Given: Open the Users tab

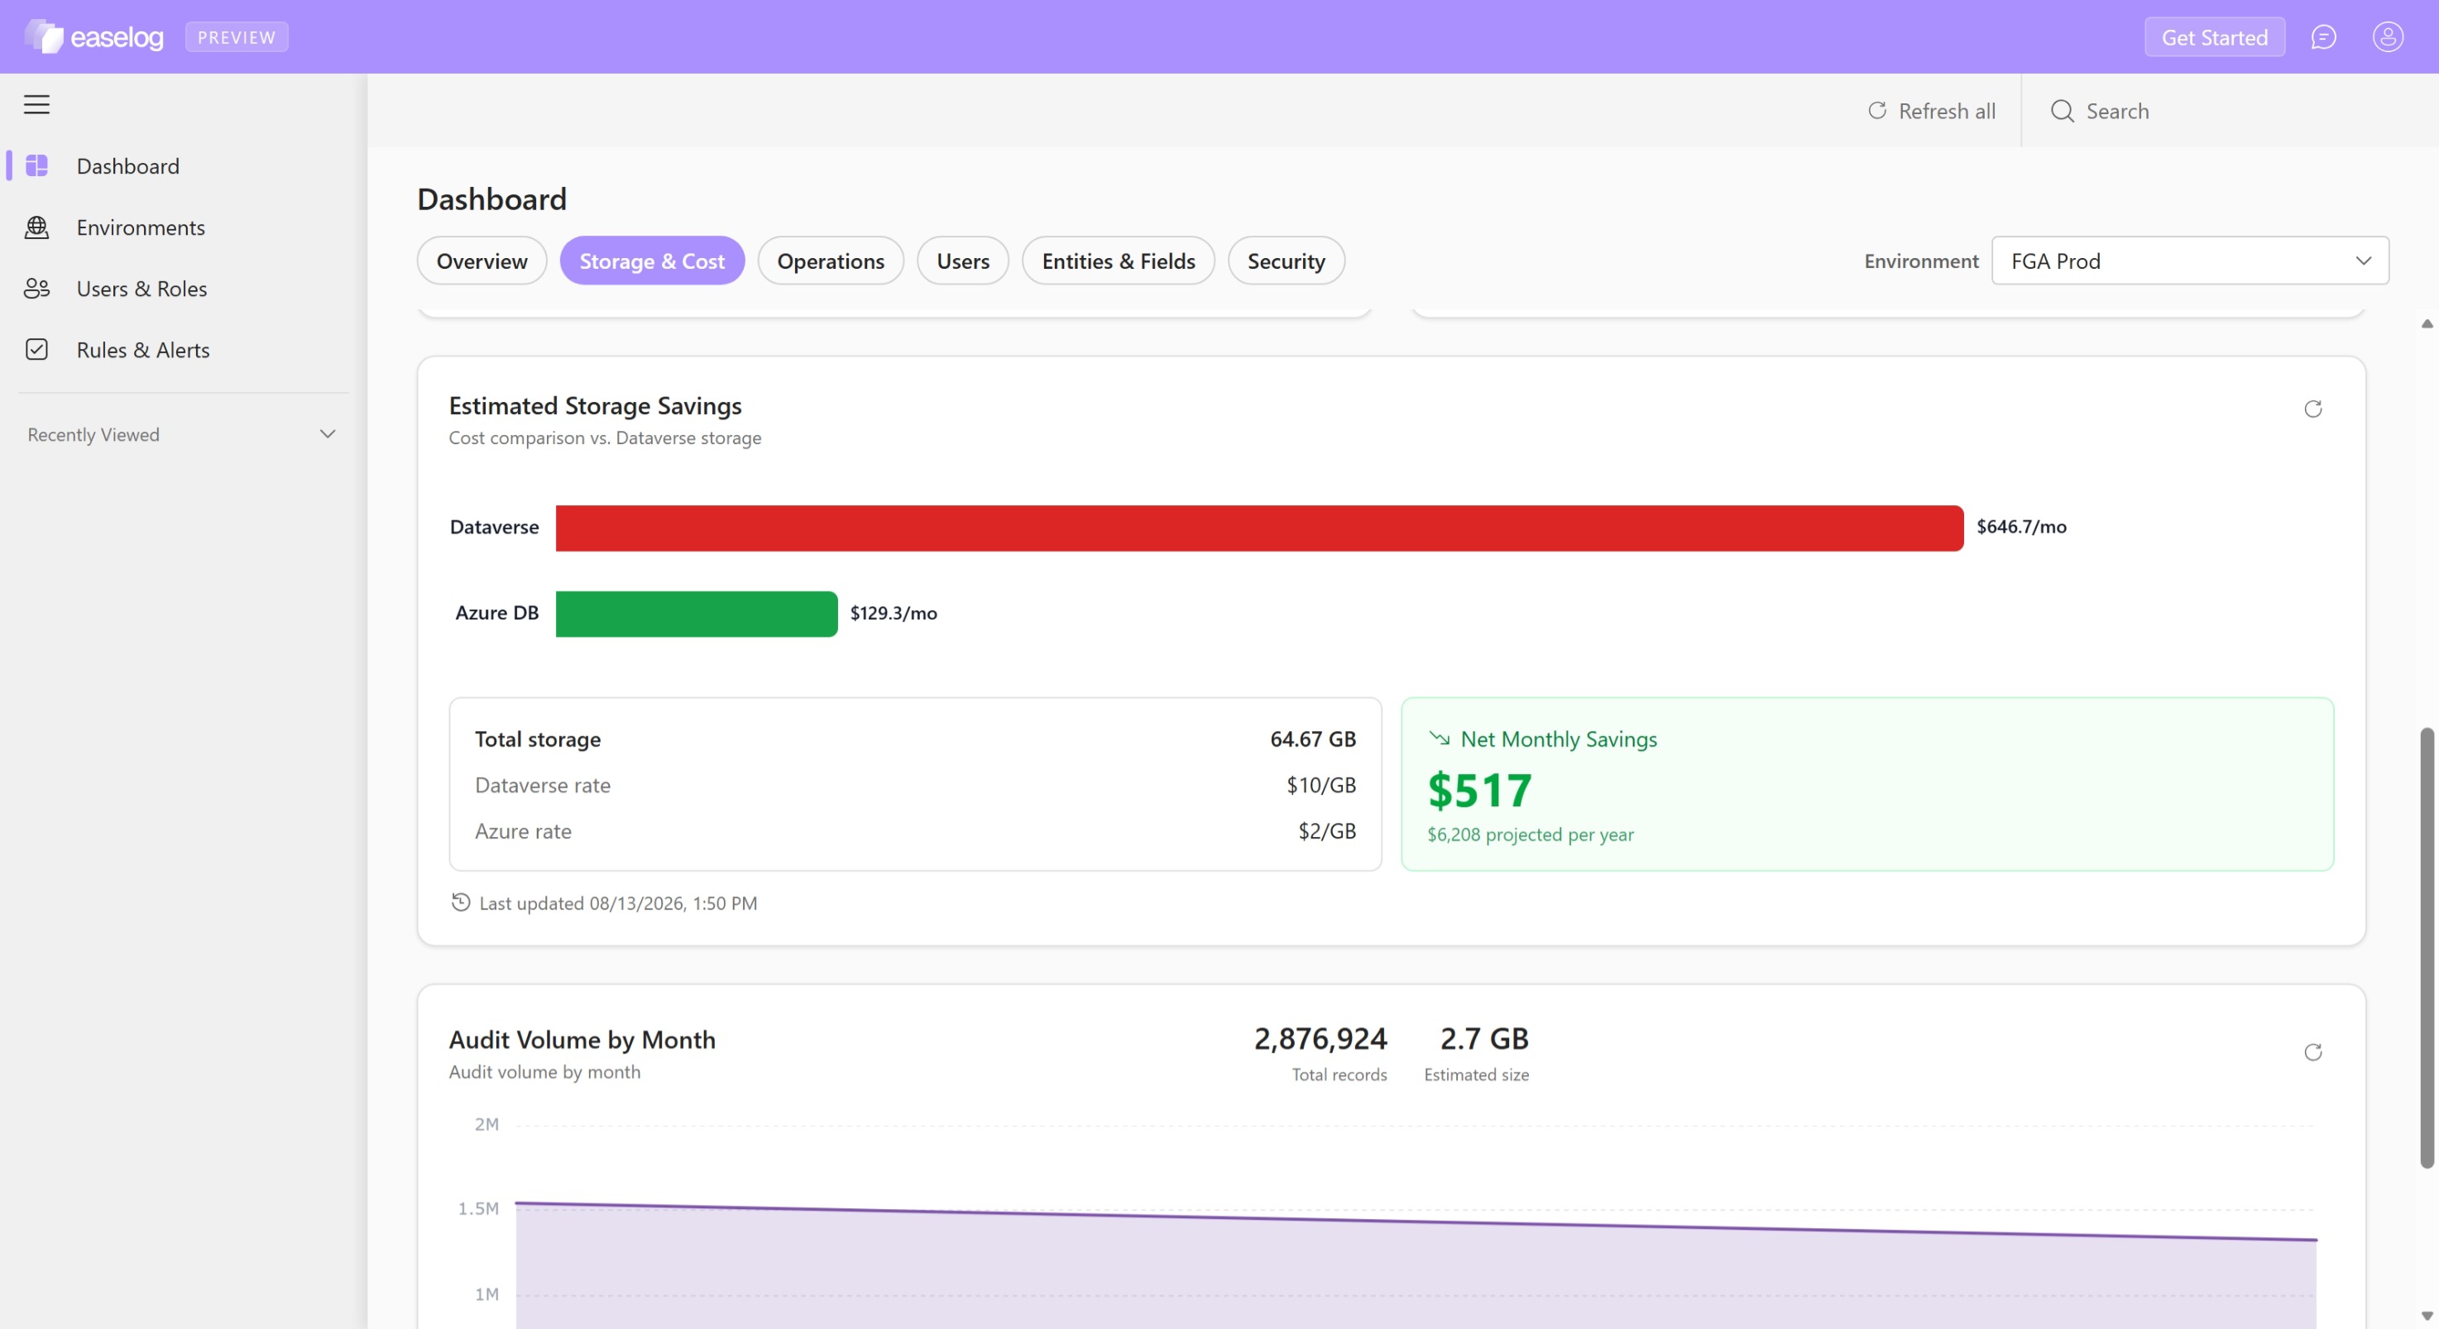Looking at the screenshot, I should [963, 261].
